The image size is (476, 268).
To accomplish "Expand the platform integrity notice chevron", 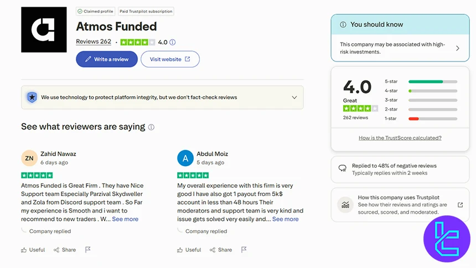I will (294, 97).
